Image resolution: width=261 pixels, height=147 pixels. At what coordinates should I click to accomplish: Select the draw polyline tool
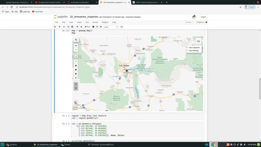coord(76,62)
